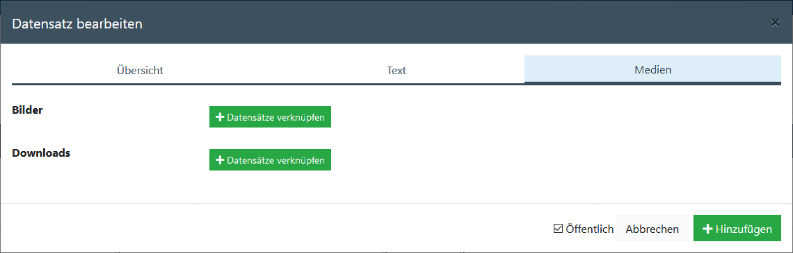Click the bold Bilder field label

pyautogui.click(x=27, y=110)
